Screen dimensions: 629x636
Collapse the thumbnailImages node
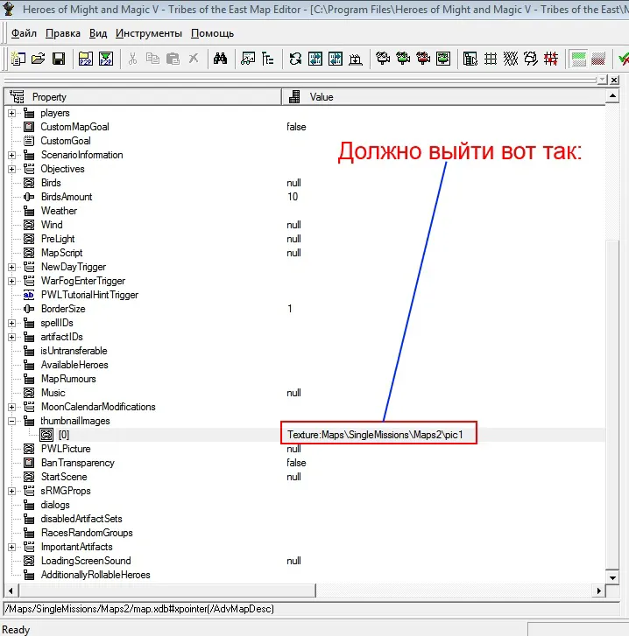click(11, 421)
